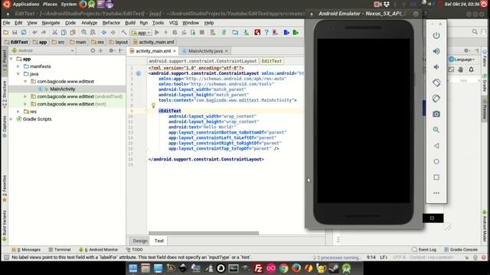Open the Language dropdown in preview panel
Screen dimensions: 490x275
[462, 60]
